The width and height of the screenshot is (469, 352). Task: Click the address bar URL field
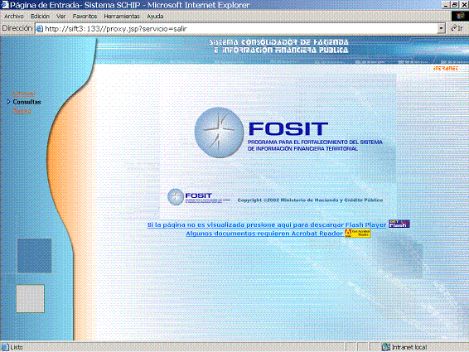239,29
